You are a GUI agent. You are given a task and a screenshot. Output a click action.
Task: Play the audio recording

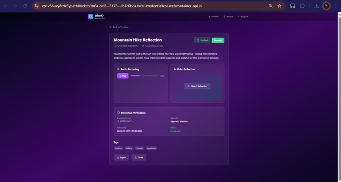(123, 76)
